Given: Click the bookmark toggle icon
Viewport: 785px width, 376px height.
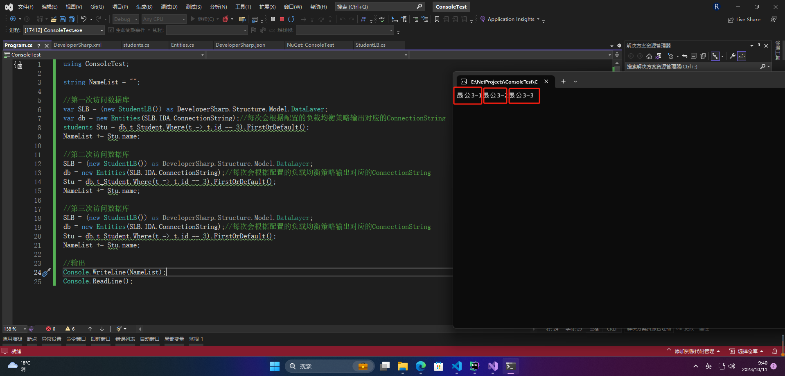Looking at the screenshot, I should [x=437, y=19].
